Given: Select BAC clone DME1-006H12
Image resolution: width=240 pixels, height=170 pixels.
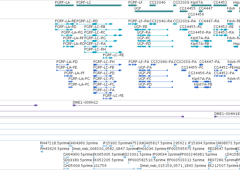Looking at the screenshot, I should coord(156,105).
